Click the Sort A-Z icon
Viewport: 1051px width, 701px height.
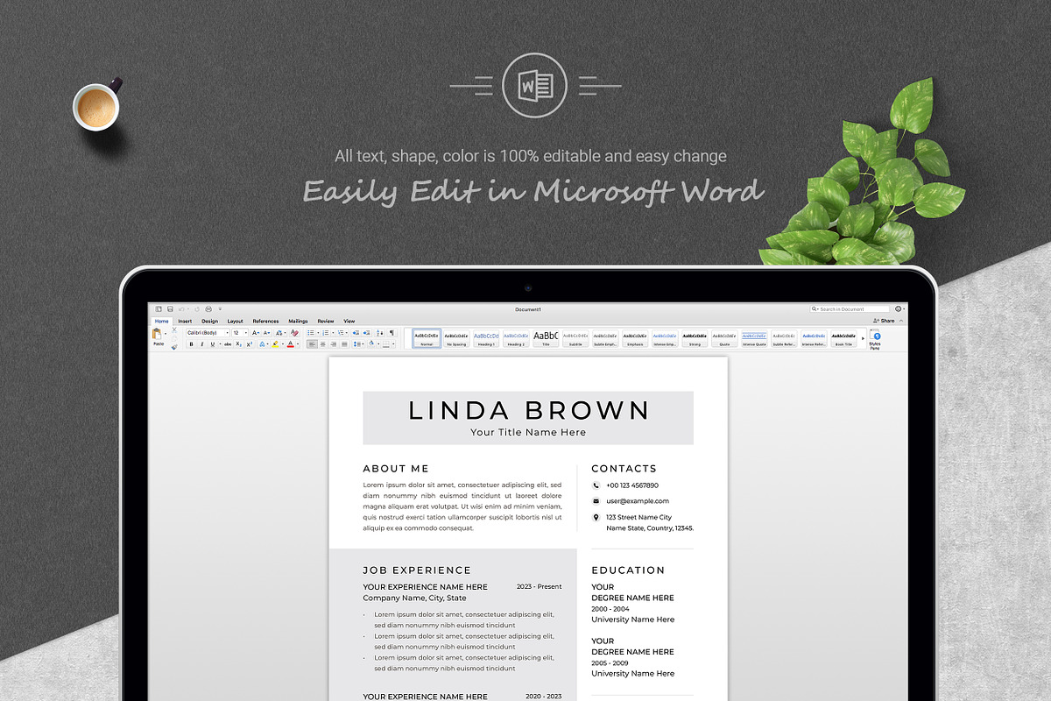point(379,333)
